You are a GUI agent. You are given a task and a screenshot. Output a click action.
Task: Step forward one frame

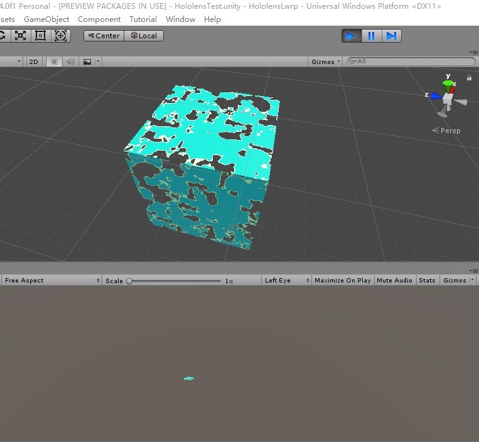(391, 36)
